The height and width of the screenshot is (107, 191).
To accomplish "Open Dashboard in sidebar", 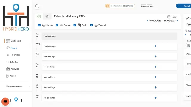I will [x=16, y=41].
